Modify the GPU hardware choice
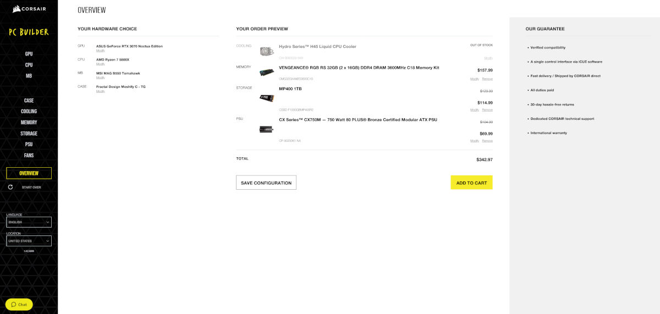 (101, 51)
